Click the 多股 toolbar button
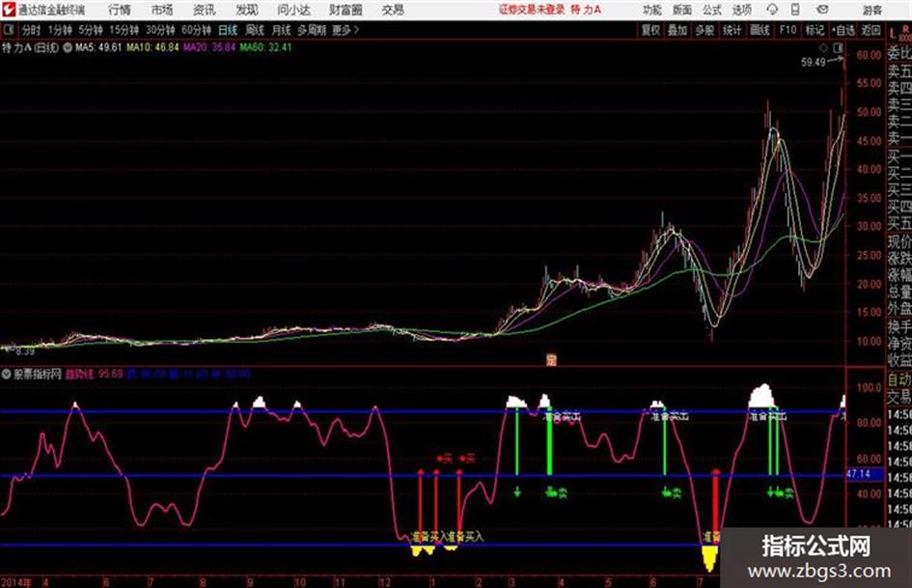Image resolution: width=912 pixels, height=588 pixels. [705, 30]
